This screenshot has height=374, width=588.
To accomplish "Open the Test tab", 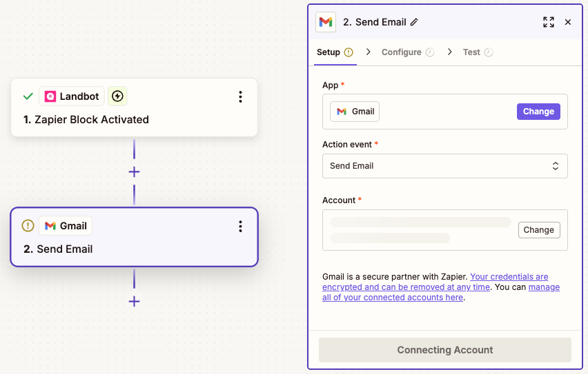I will coord(471,52).
